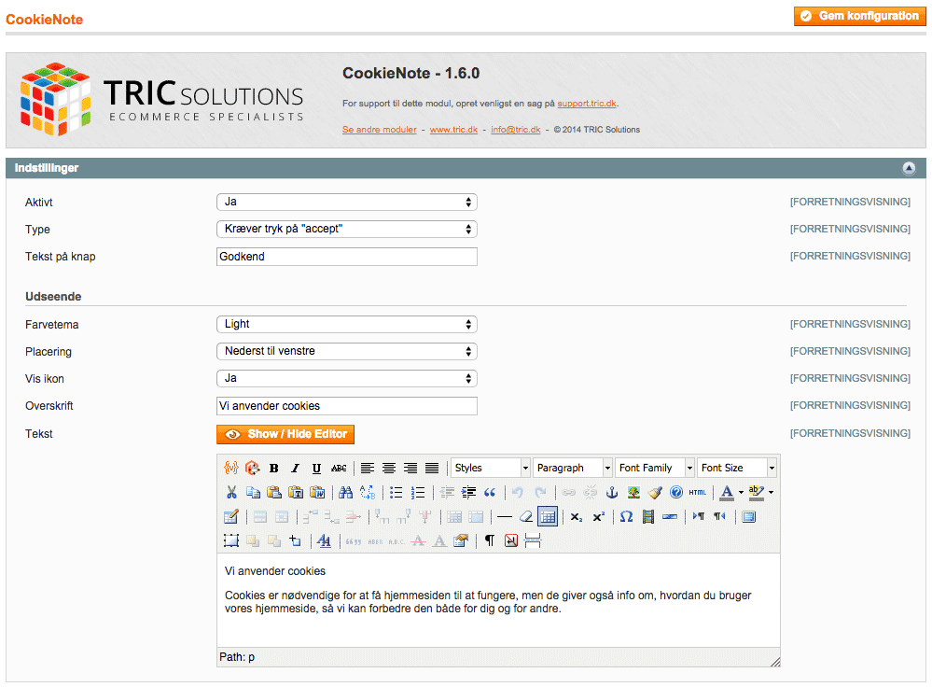Toggle editor visibility with Show / Hide Editor
This screenshot has height=687, width=932.
[285, 434]
